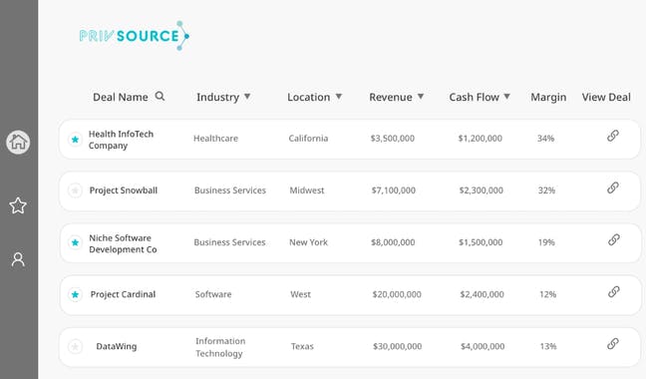Click the Healthcare industry cell
Image resolution: width=646 pixels, height=379 pixels.
(x=215, y=139)
